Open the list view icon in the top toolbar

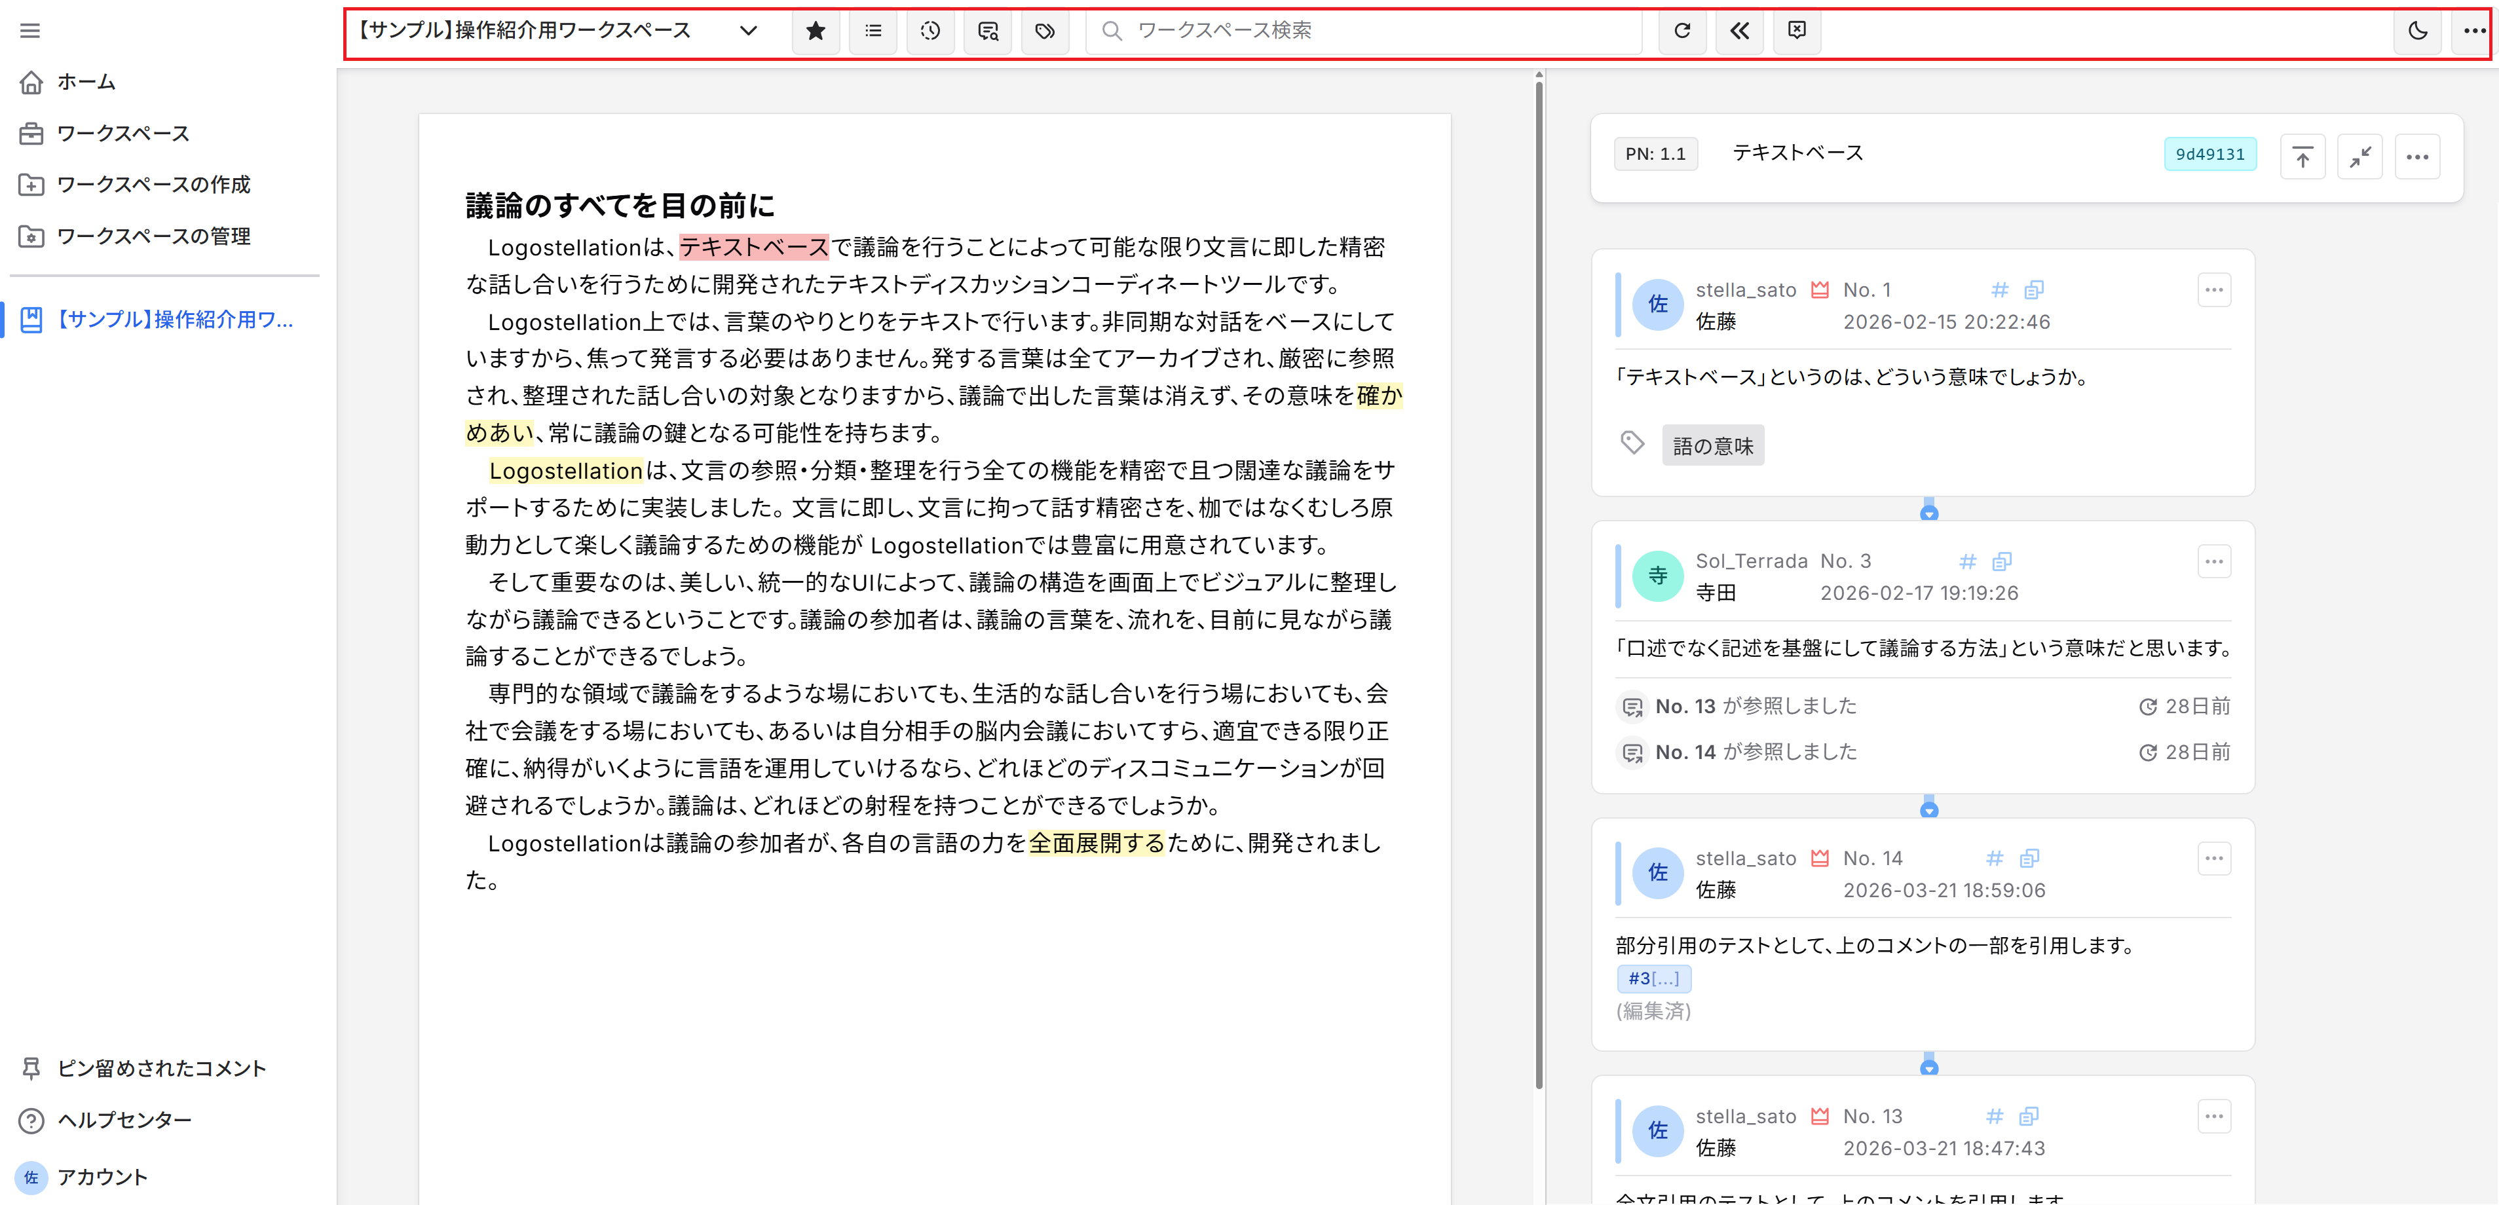click(x=873, y=31)
